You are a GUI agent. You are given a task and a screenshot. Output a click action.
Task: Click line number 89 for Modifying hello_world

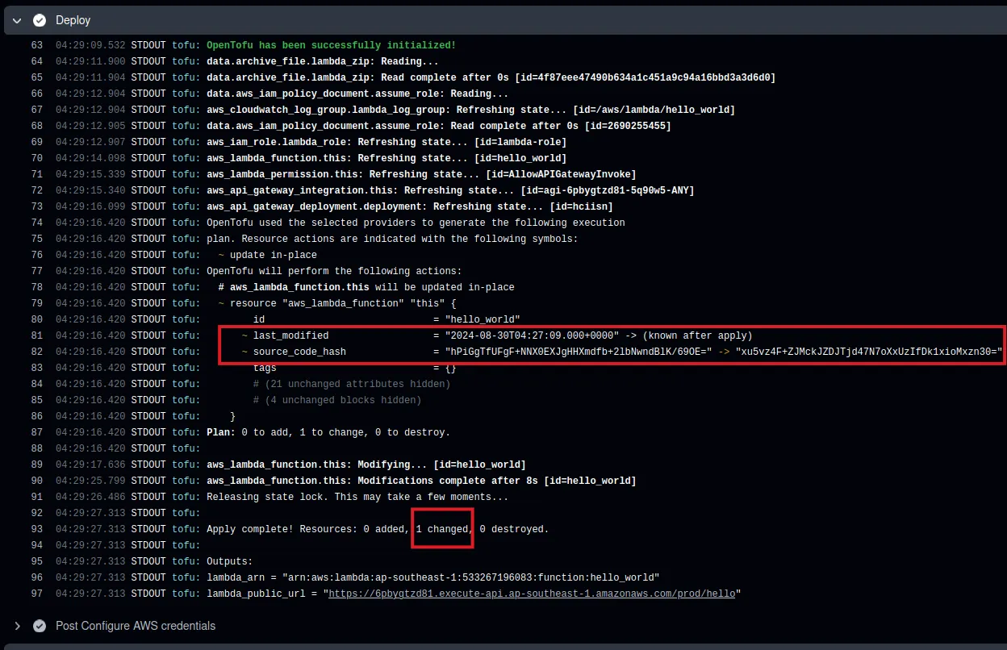tap(36, 465)
